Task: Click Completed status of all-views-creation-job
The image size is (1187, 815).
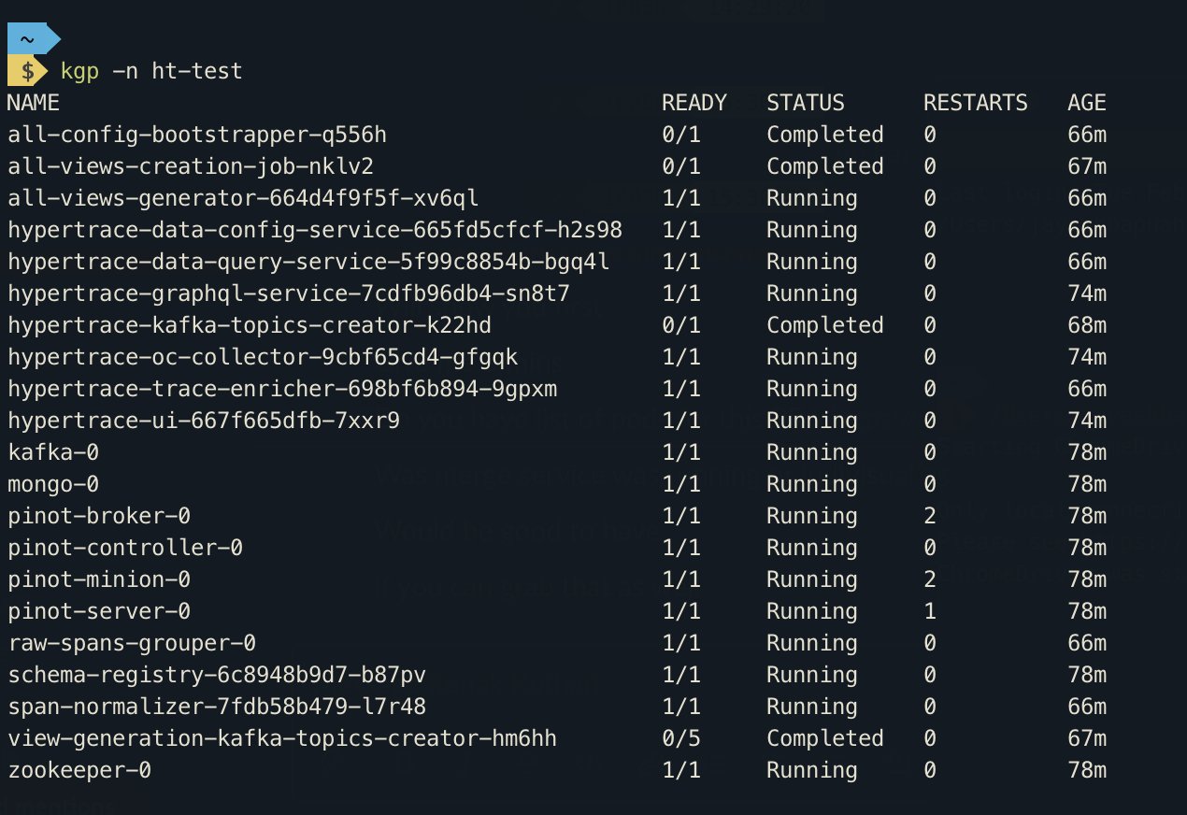Action: [825, 166]
